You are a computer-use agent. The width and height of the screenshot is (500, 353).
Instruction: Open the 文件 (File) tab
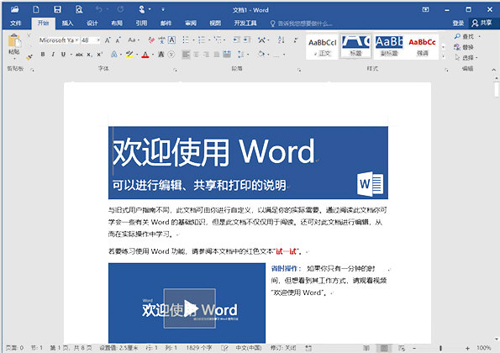tap(16, 24)
